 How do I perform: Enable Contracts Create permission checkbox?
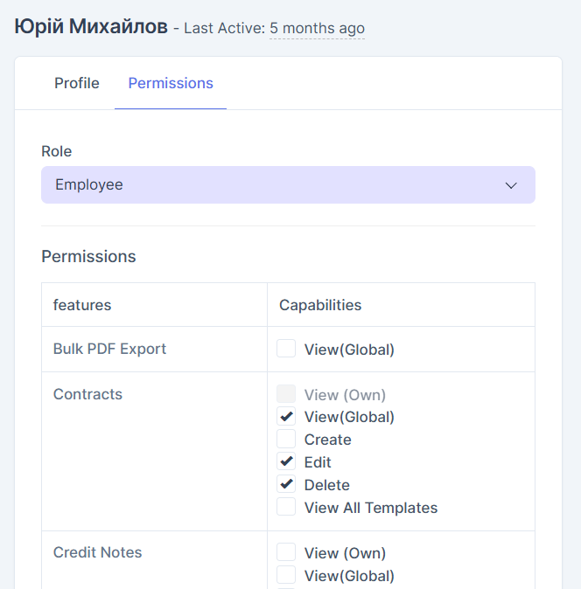[x=286, y=440]
